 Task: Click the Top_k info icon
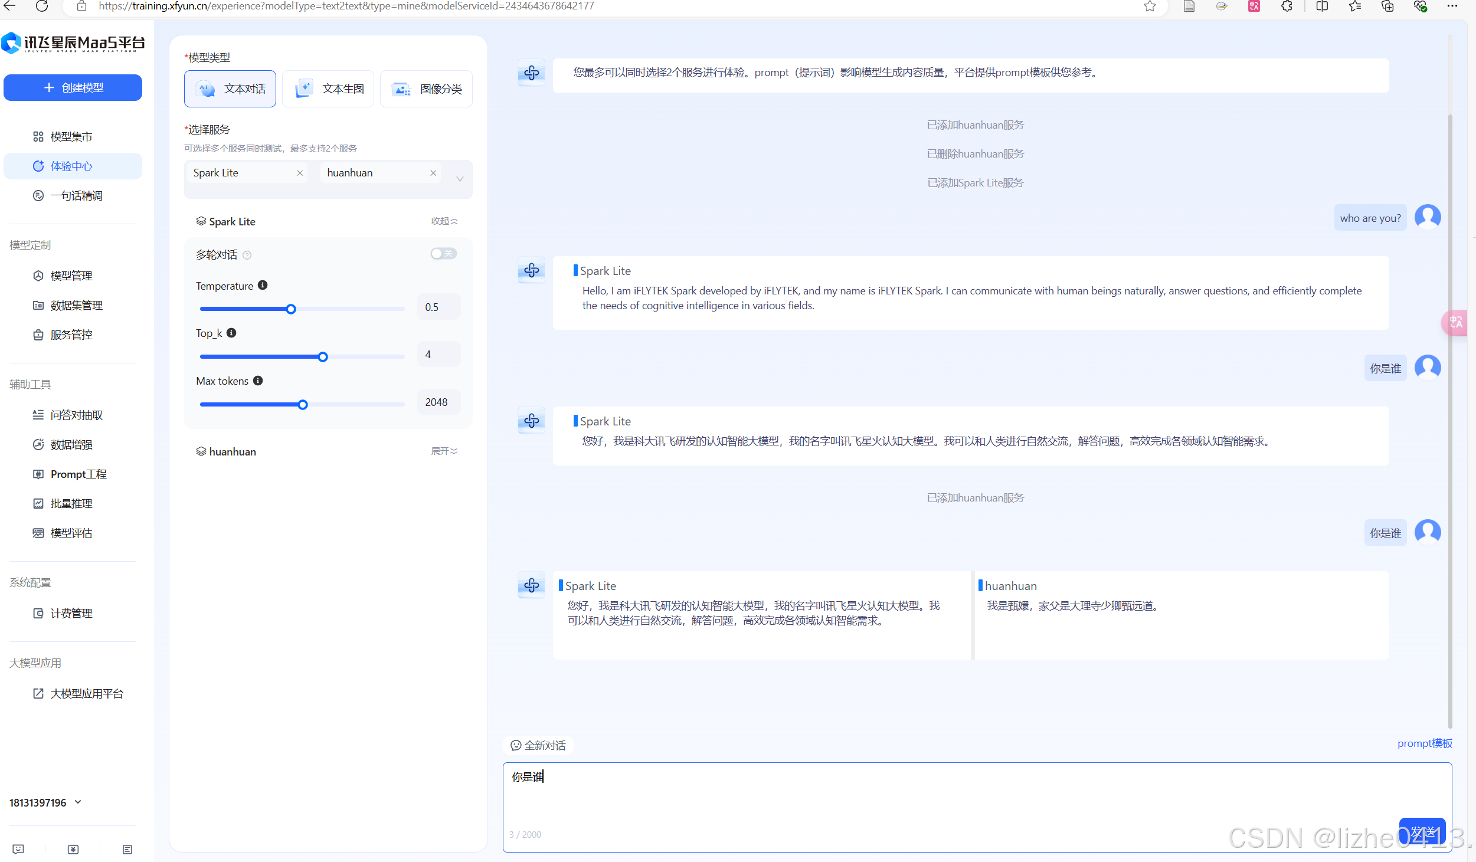click(x=231, y=333)
